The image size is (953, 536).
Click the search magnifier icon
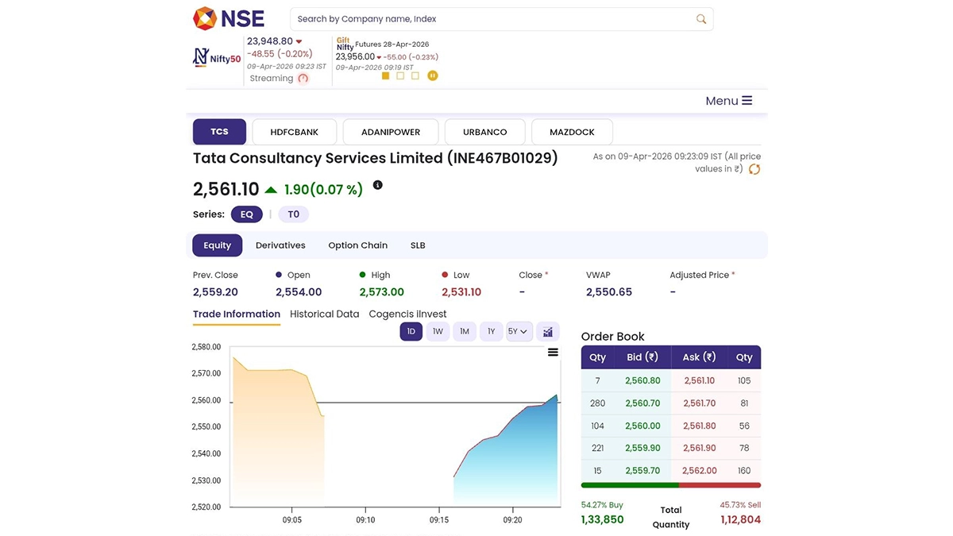coord(700,19)
